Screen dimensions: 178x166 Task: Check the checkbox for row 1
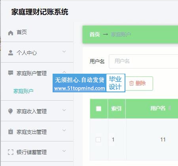(x=98, y=139)
